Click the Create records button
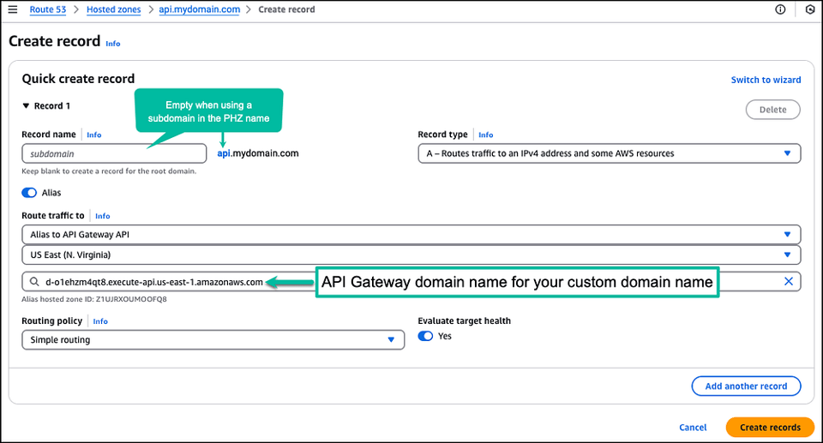 [770, 428]
